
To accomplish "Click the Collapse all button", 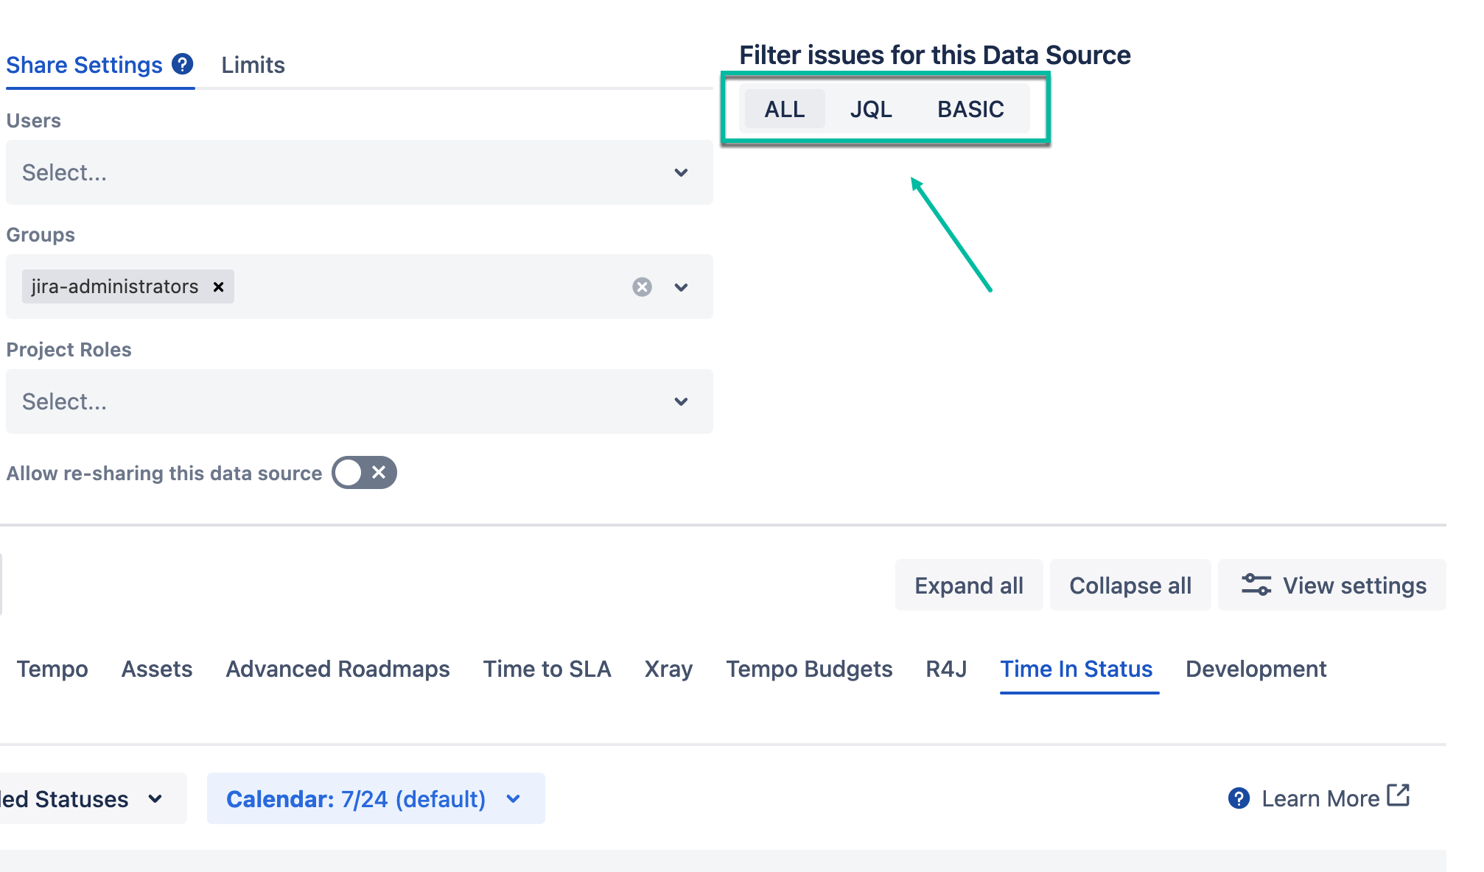I will click(1130, 585).
